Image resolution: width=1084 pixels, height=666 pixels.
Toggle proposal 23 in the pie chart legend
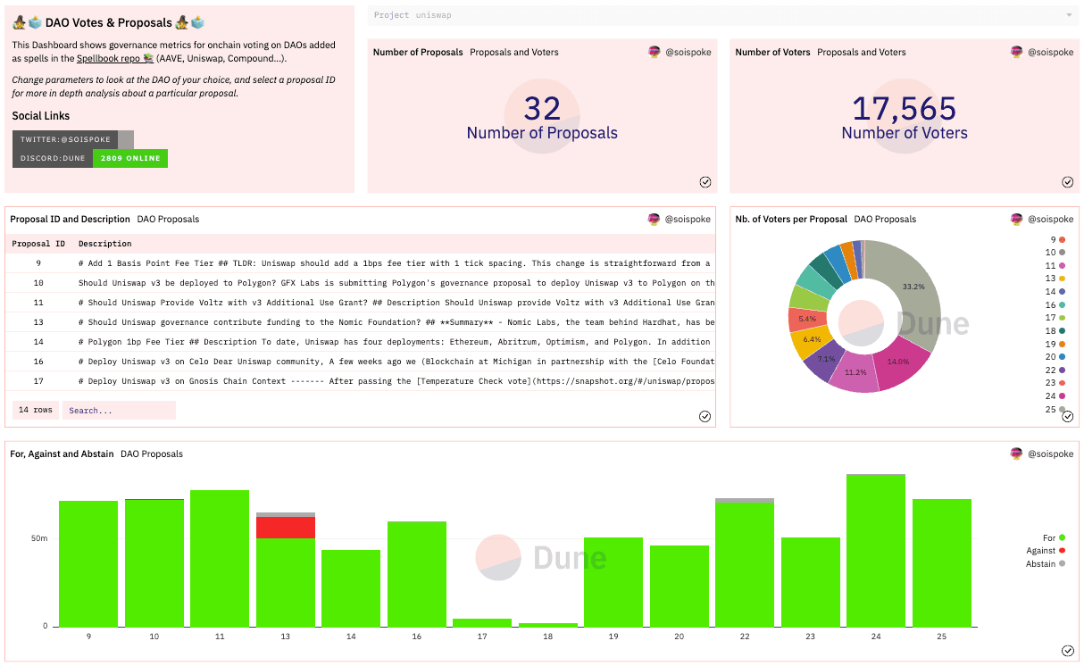[1055, 382]
